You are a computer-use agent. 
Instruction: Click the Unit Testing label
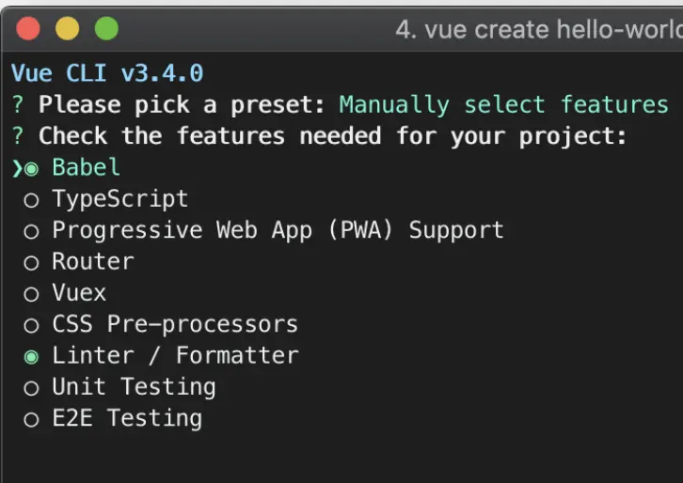[134, 387]
